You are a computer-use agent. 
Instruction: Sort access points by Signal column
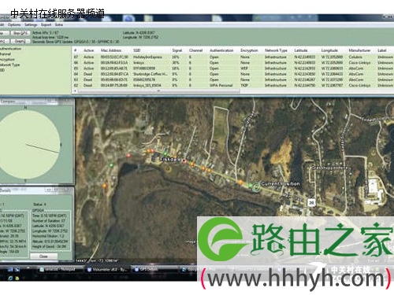tap(177, 50)
